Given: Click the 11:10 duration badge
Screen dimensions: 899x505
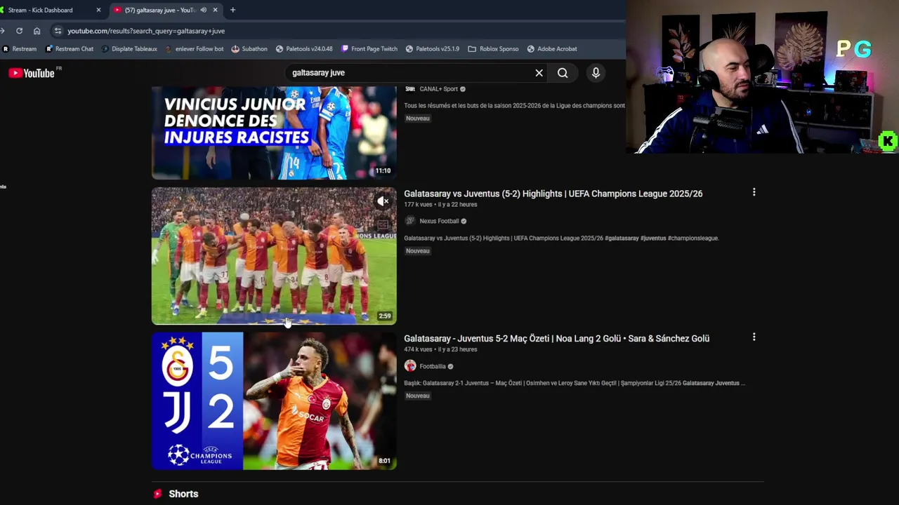Looking at the screenshot, I should pos(383,170).
